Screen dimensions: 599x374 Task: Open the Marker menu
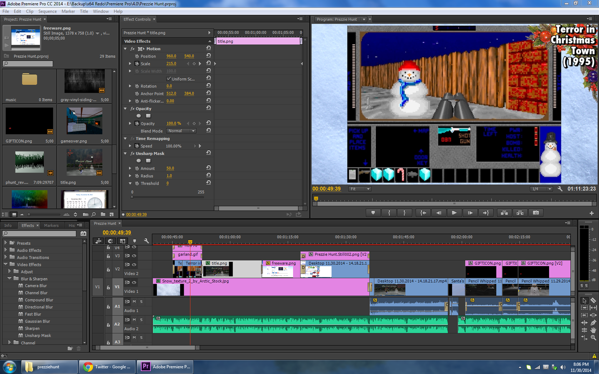(68, 11)
